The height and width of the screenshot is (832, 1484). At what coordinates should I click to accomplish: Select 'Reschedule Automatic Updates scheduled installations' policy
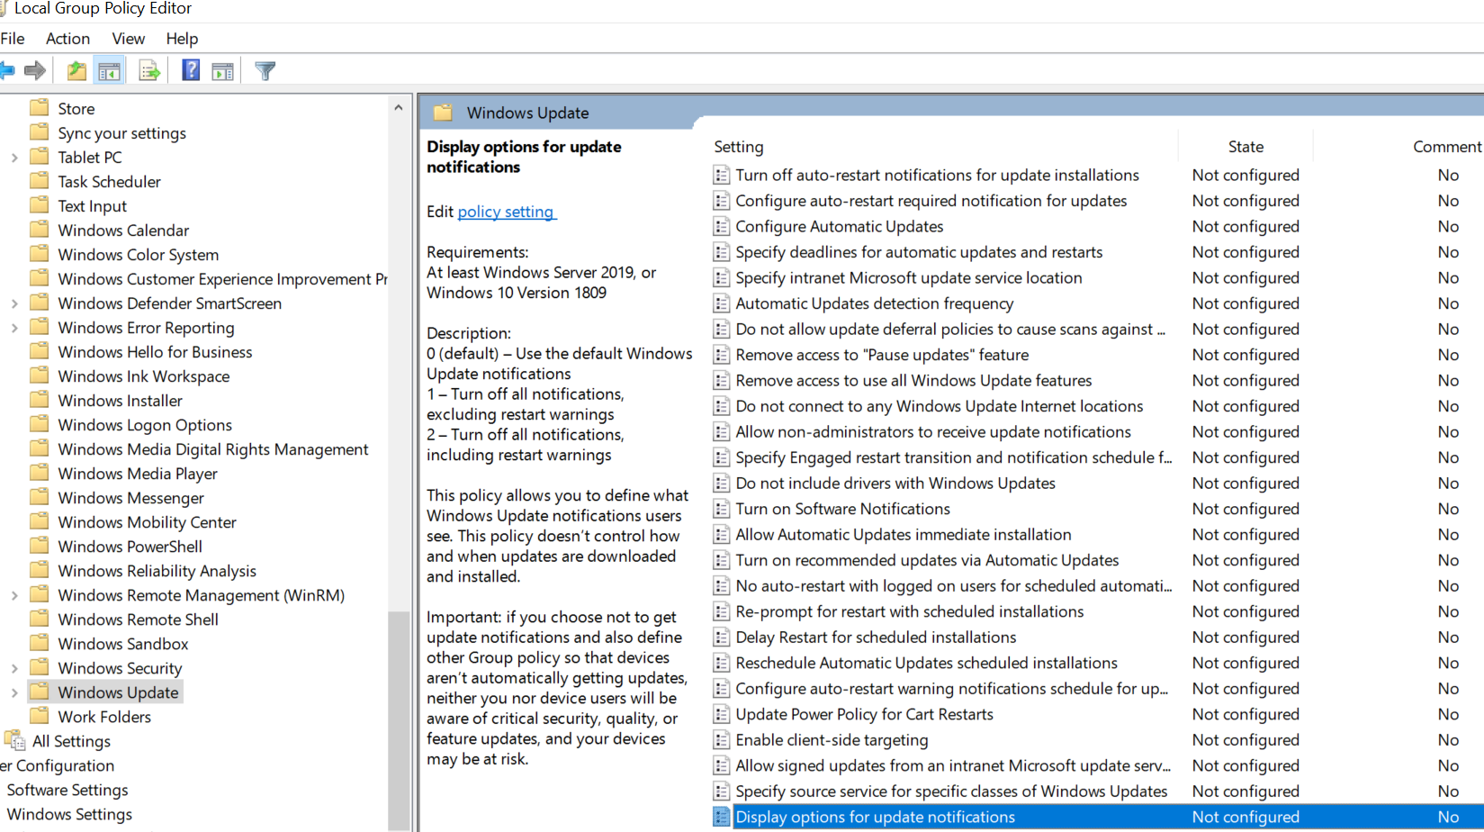pyautogui.click(x=926, y=663)
